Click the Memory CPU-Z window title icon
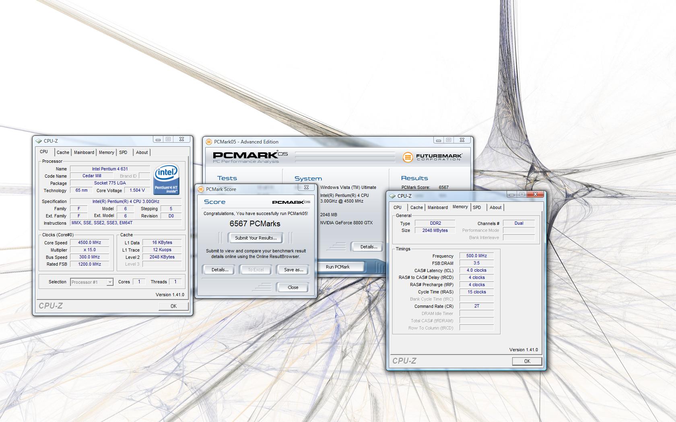 392,196
